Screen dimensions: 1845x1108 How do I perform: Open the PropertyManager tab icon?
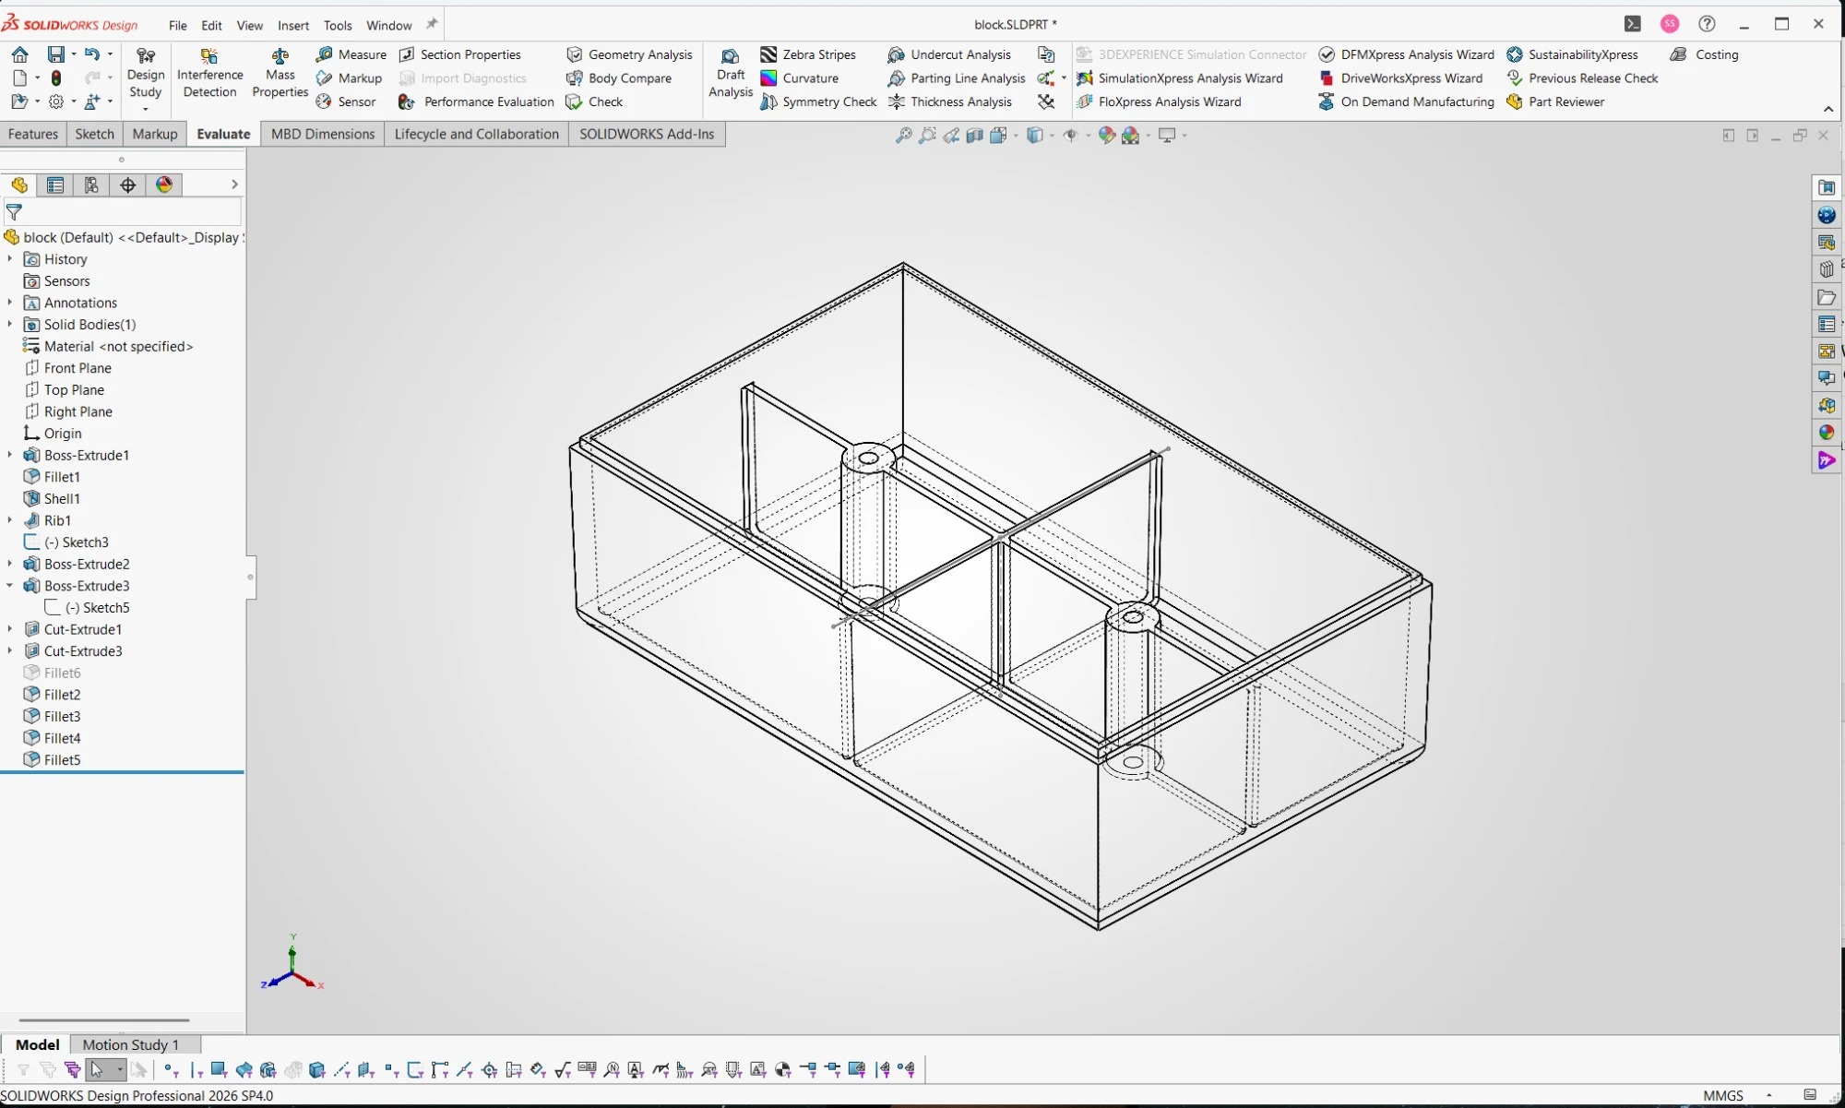[55, 185]
